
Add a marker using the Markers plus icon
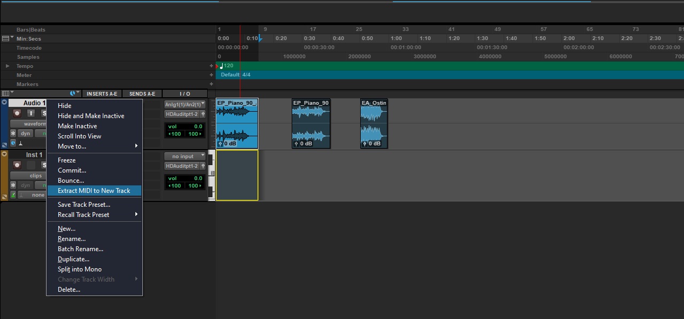[x=211, y=84]
